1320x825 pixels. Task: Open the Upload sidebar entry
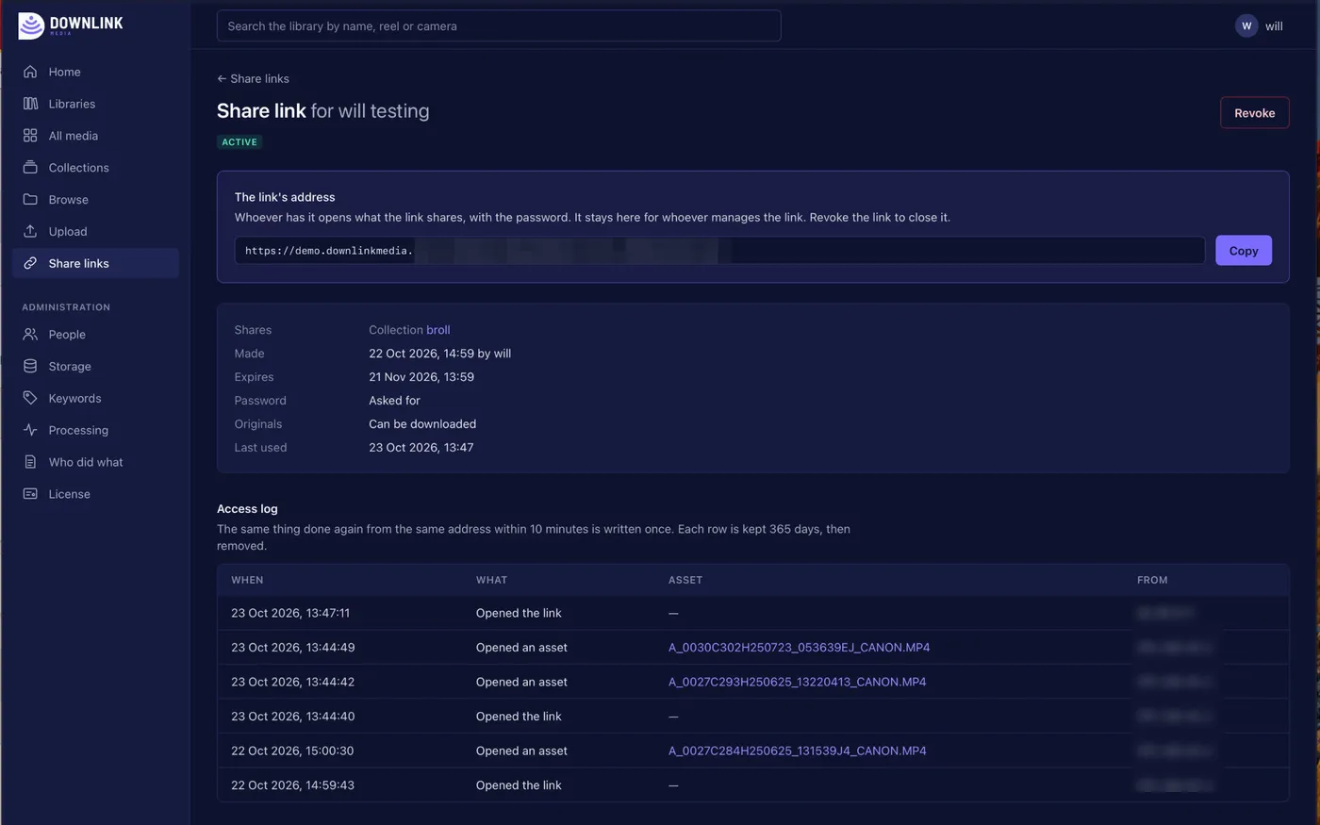(95, 232)
